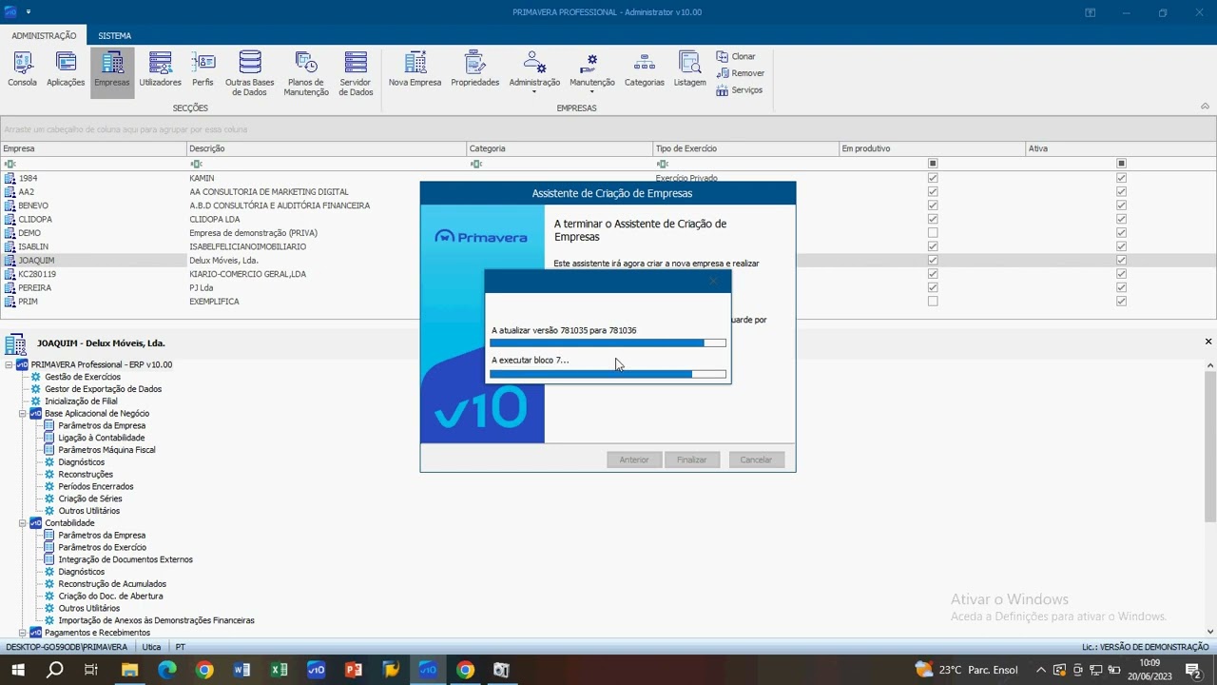Create a Nova Empresa
Viewport: 1217px width, 685px height.
[x=415, y=70]
